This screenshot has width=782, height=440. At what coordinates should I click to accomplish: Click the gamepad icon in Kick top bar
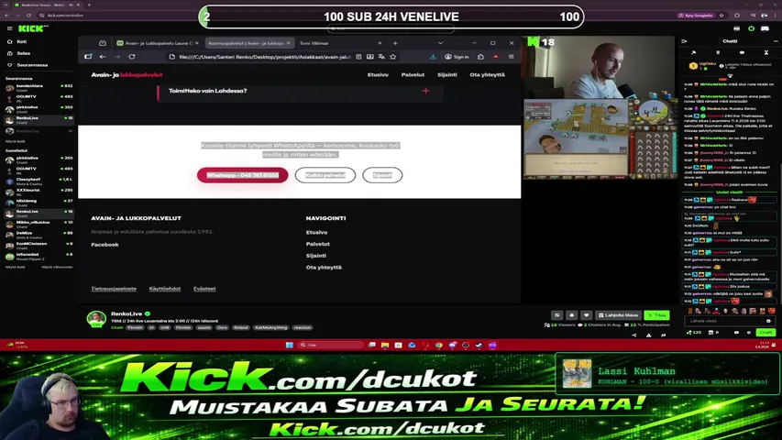coord(765,29)
